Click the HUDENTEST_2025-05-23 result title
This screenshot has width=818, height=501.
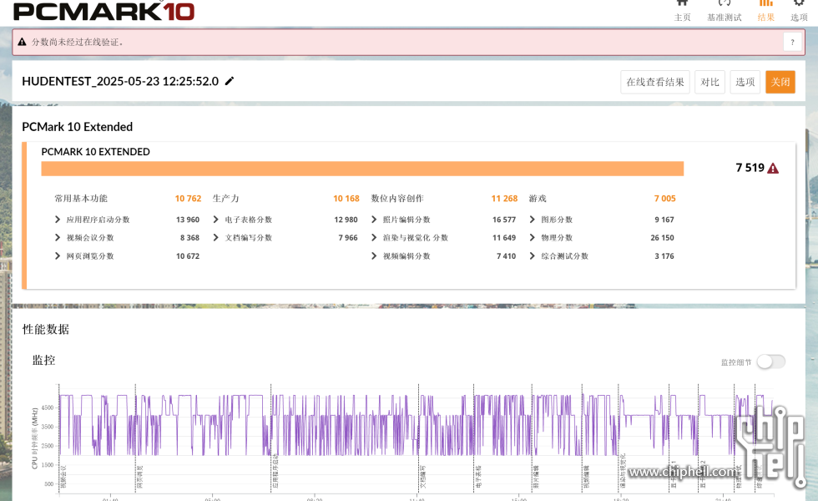pos(120,82)
